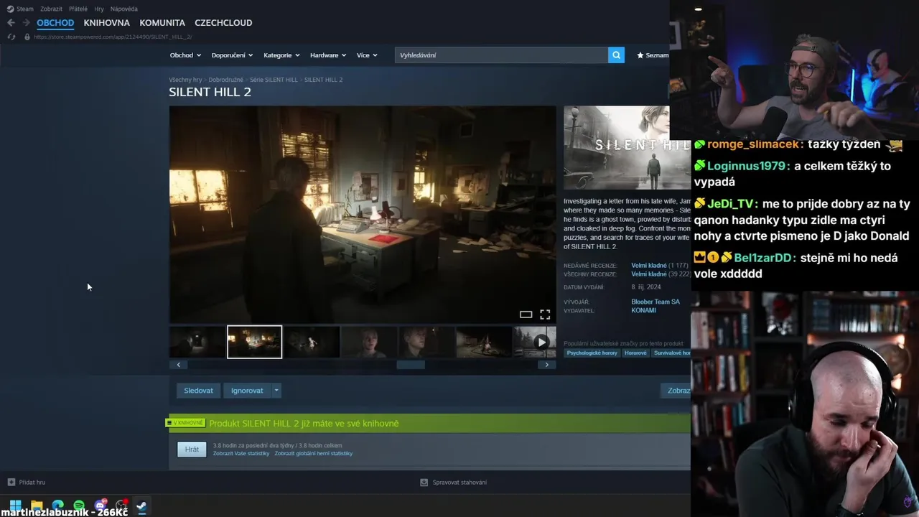Screen dimensions: 919x517
Task: Click the 'Všechny hry' breadcrumb
Action: 185,80
